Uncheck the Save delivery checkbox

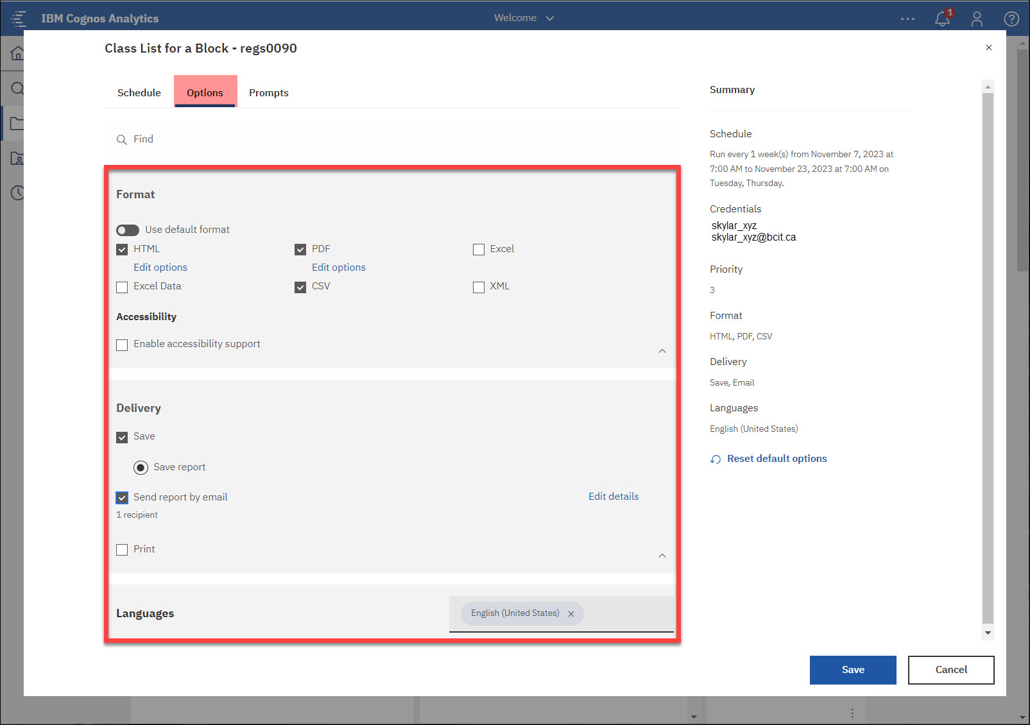[x=122, y=438]
